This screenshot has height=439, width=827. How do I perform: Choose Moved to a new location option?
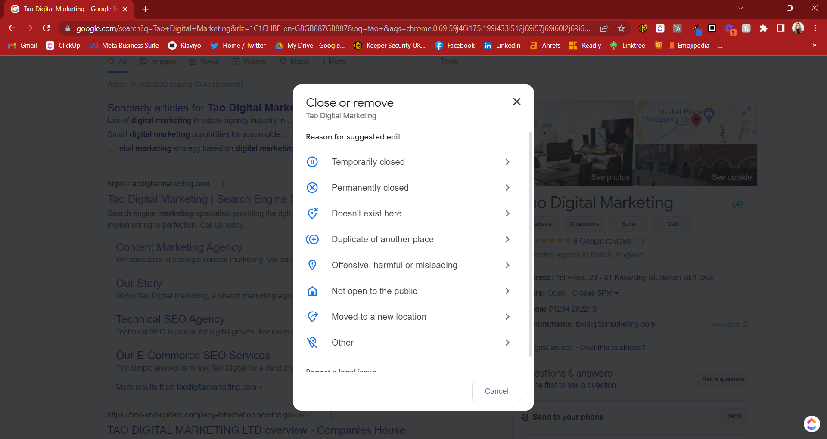click(409, 317)
